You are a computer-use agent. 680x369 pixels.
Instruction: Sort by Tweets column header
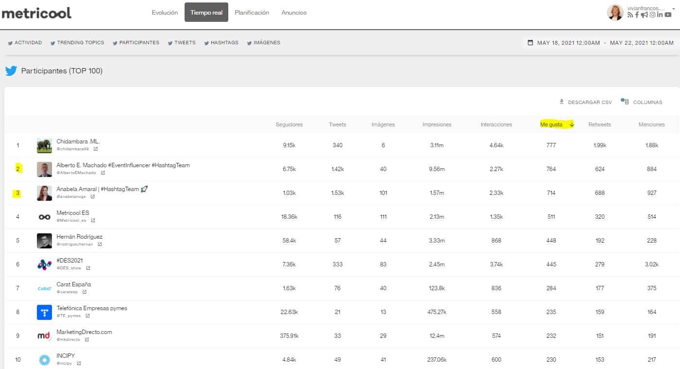338,124
